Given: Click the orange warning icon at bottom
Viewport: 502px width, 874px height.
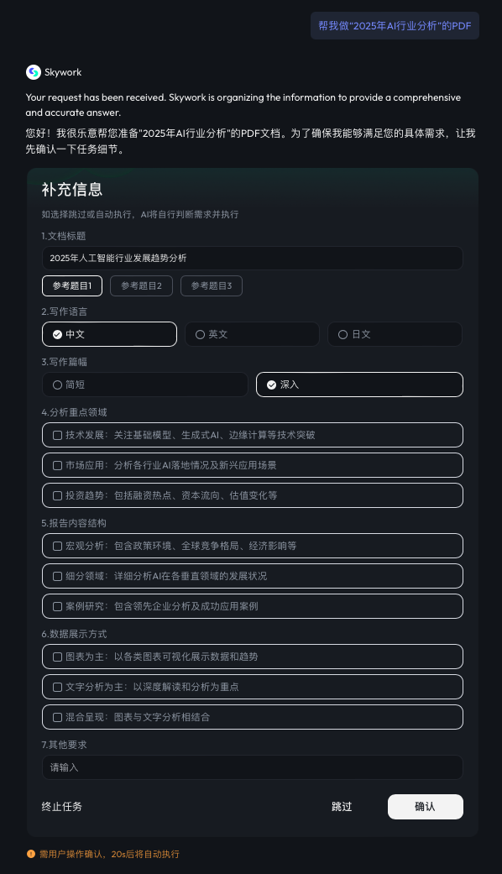Looking at the screenshot, I should tap(31, 854).
